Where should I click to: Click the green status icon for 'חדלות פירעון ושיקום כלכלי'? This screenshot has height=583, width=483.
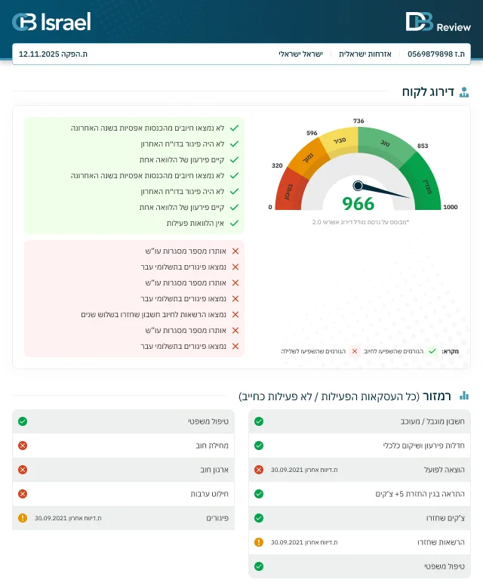tap(259, 446)
